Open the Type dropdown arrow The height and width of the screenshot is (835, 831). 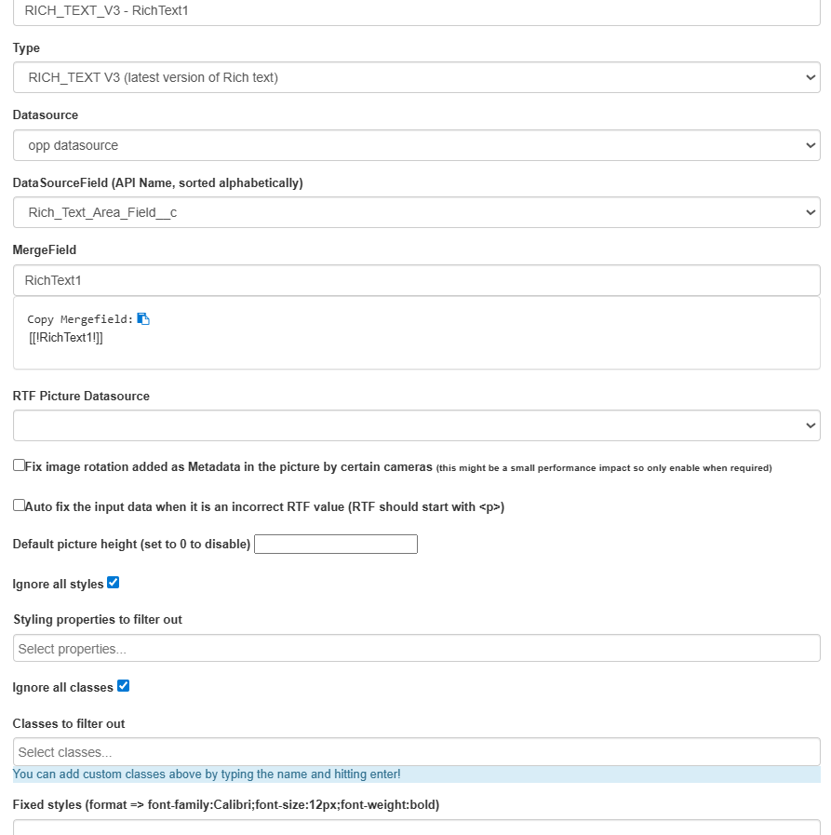pyautogui.click(x=811, y=78)
